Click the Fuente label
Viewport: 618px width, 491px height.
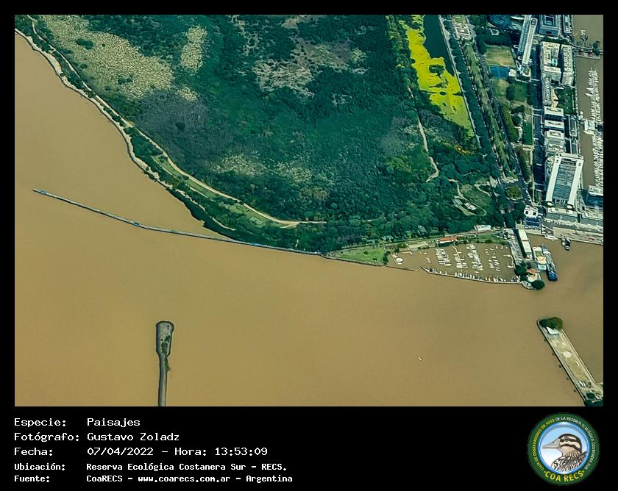tap(32, 479)
